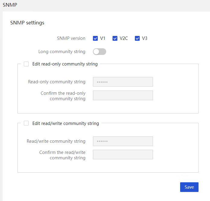Select the SNMP page title
This screenshot has width=210, height=201.
[10, 5]
